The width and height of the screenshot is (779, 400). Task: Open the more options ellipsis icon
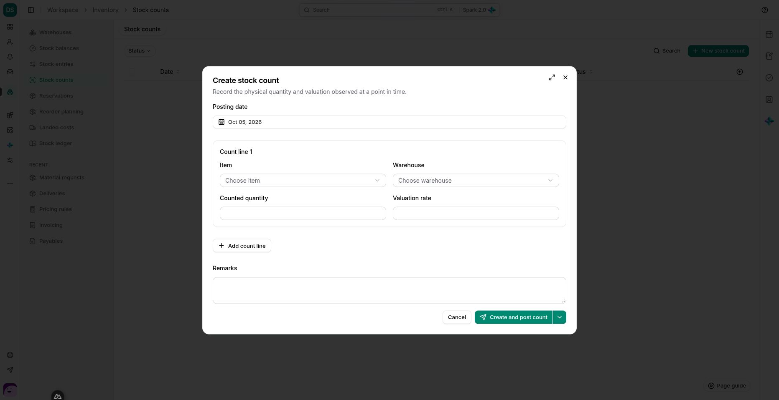point(10,184)
